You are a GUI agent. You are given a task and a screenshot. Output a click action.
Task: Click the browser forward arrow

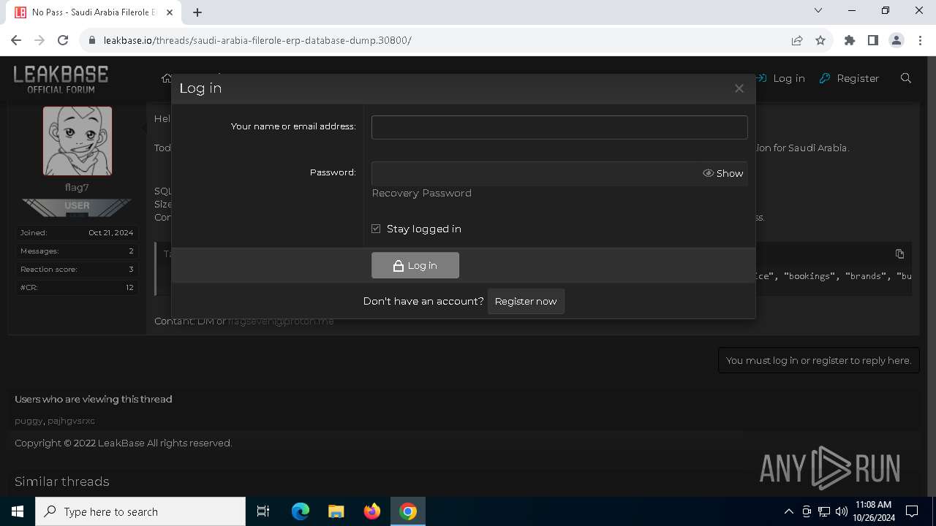click(x=39, y=40)
